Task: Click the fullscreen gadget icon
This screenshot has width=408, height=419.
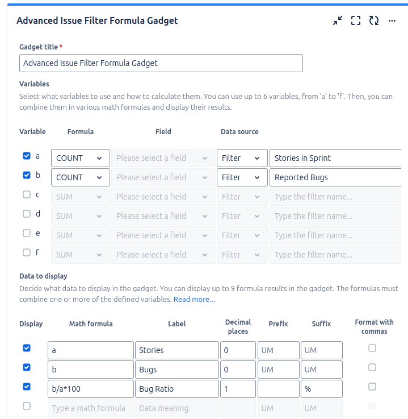Action: click(356, 20)
